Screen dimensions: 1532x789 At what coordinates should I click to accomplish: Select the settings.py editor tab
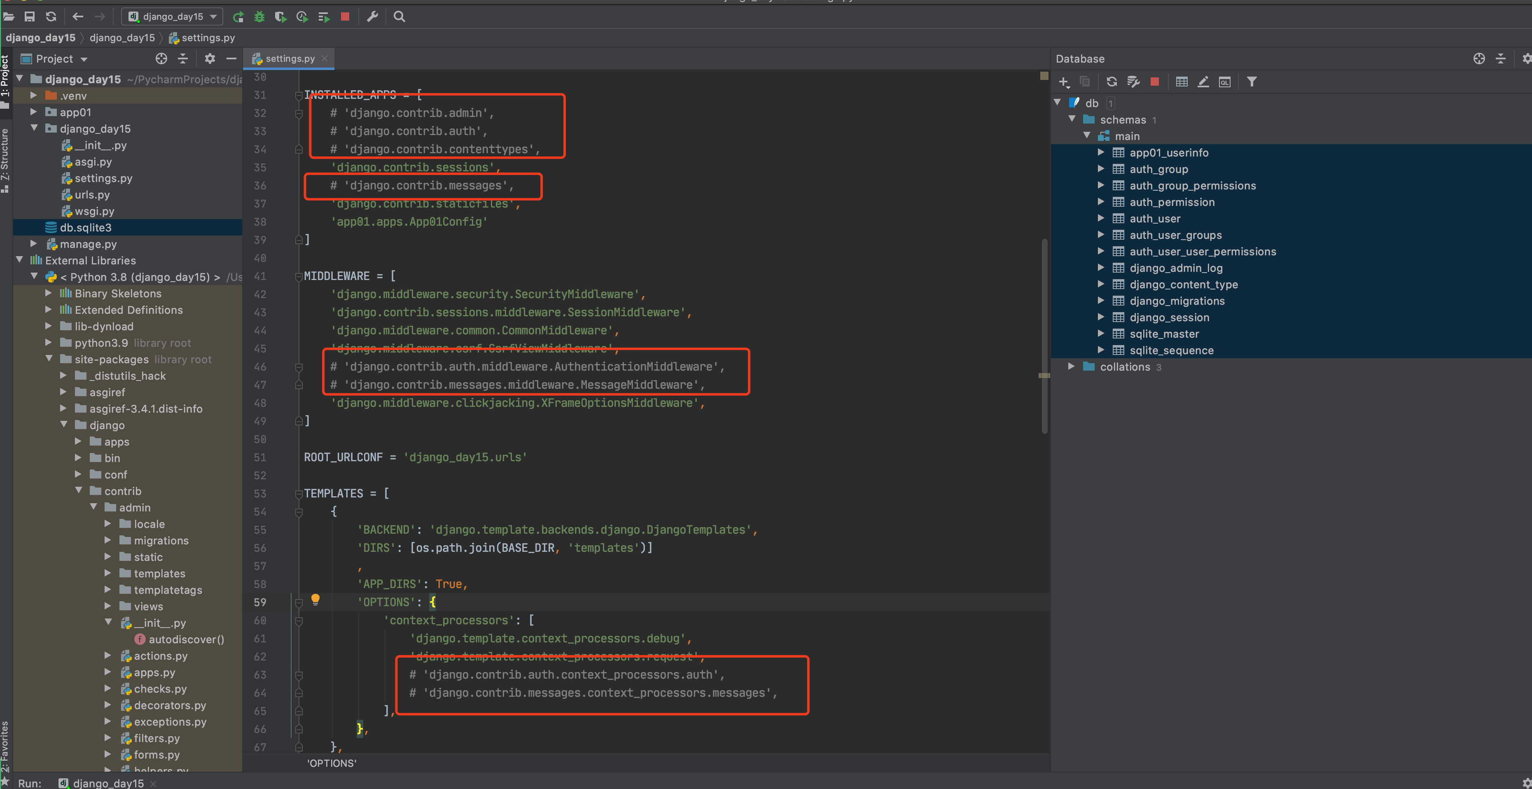pos(290,58)
